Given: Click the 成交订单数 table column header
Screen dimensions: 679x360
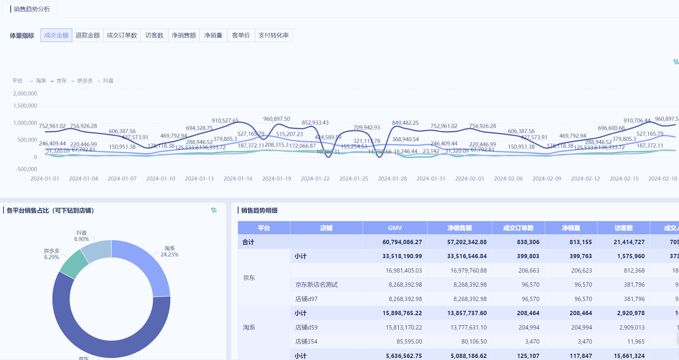Looking at the screenshot, I should tap(518, 228).
